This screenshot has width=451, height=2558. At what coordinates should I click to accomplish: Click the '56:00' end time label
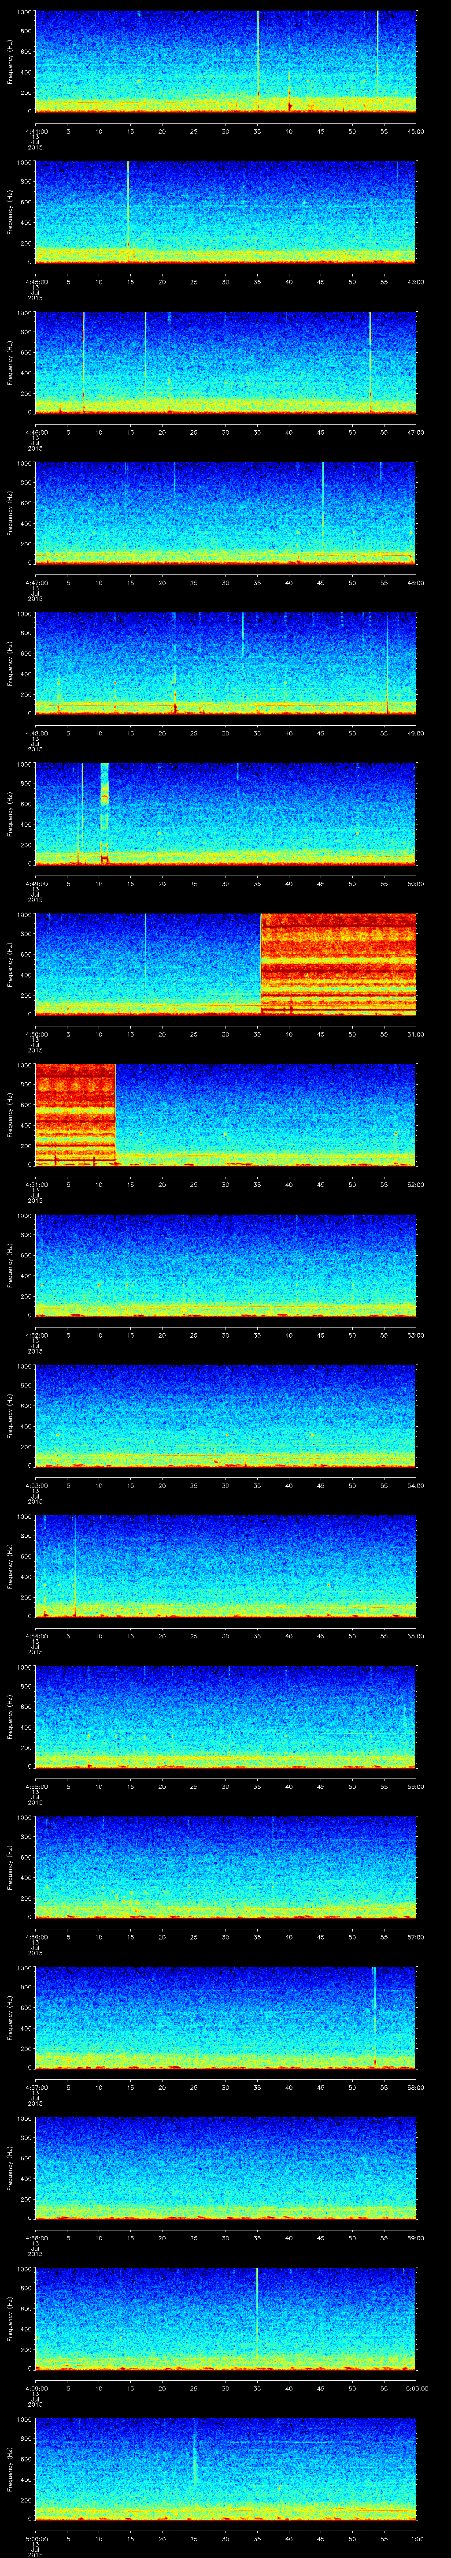tap(416, 1786)
